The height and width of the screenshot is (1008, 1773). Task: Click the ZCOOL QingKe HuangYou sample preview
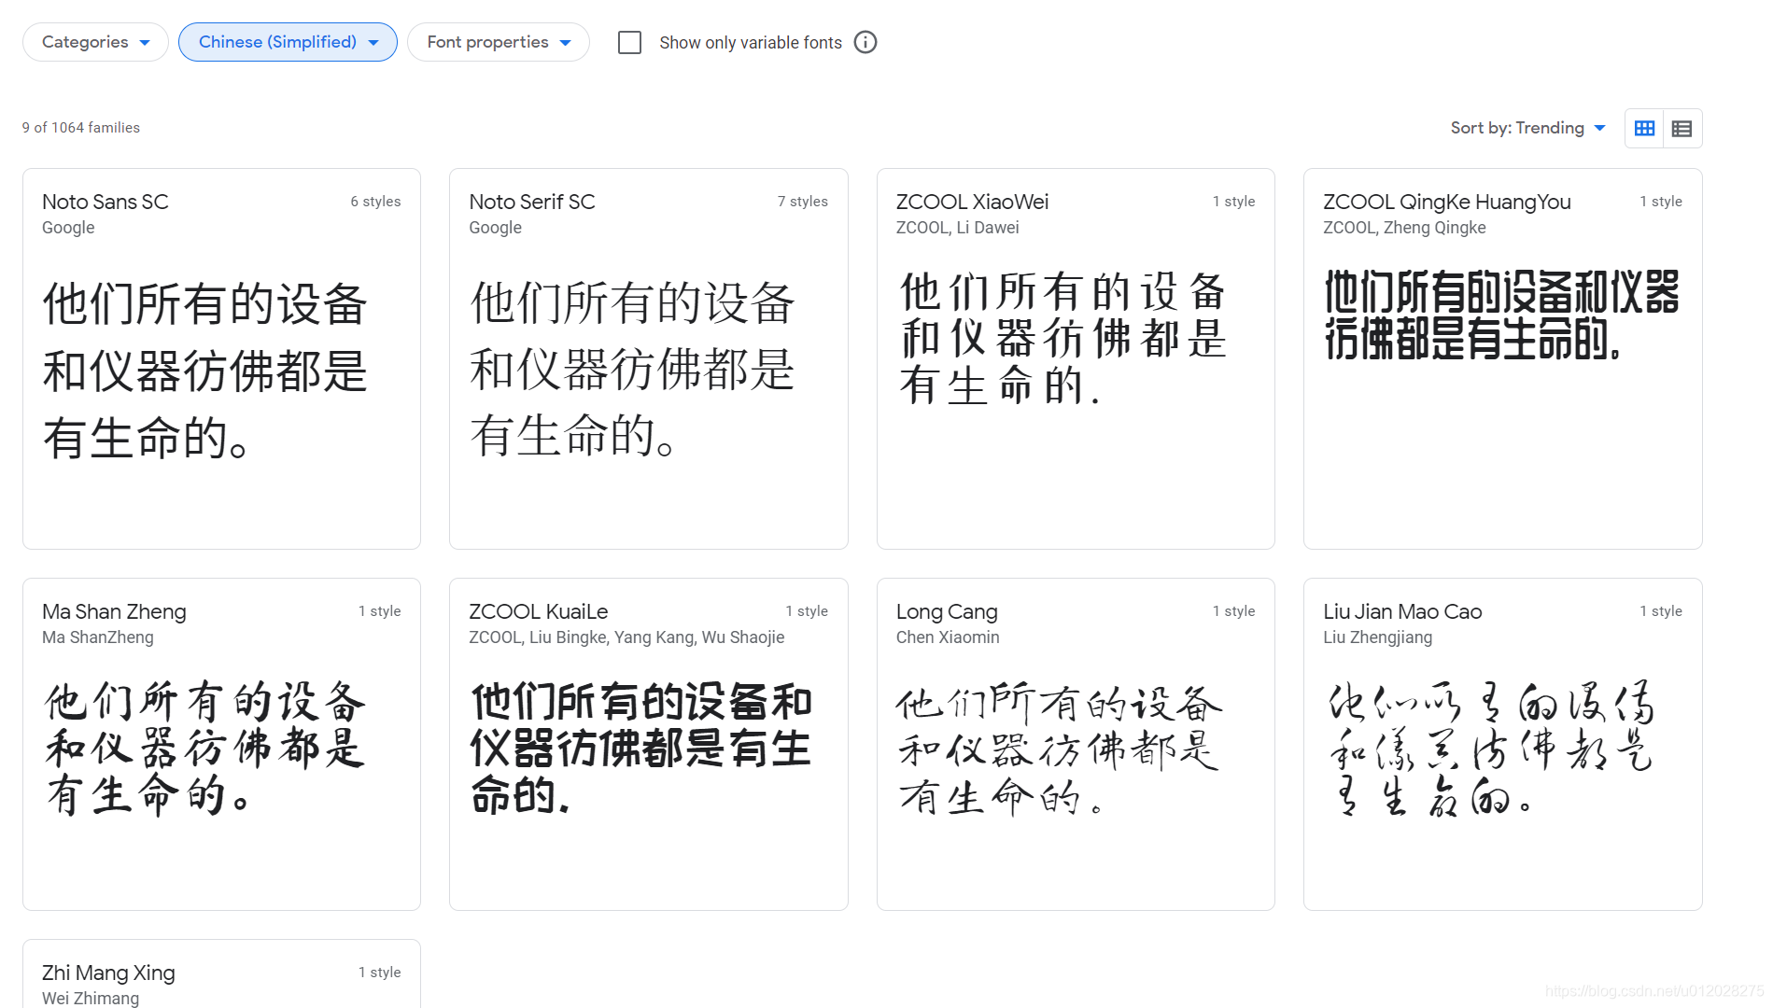click(1501, 315)
